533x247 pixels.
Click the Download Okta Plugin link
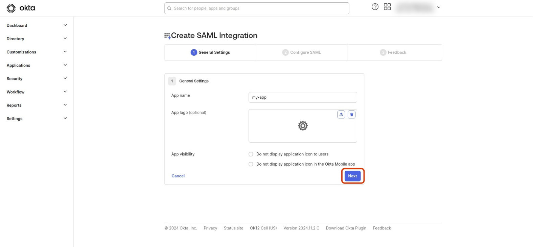[346, 228]
